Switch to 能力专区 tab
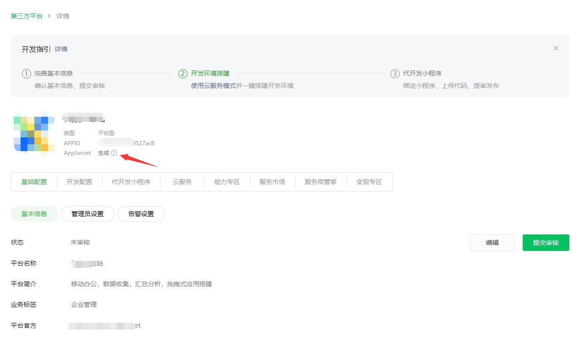 tap(227, 182)
